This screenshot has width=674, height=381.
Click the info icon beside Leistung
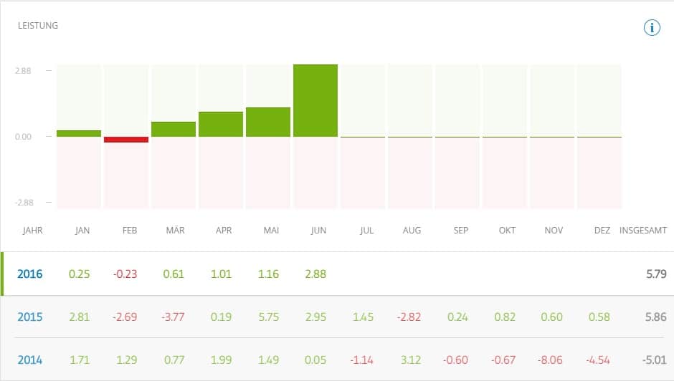click(651, 28)
